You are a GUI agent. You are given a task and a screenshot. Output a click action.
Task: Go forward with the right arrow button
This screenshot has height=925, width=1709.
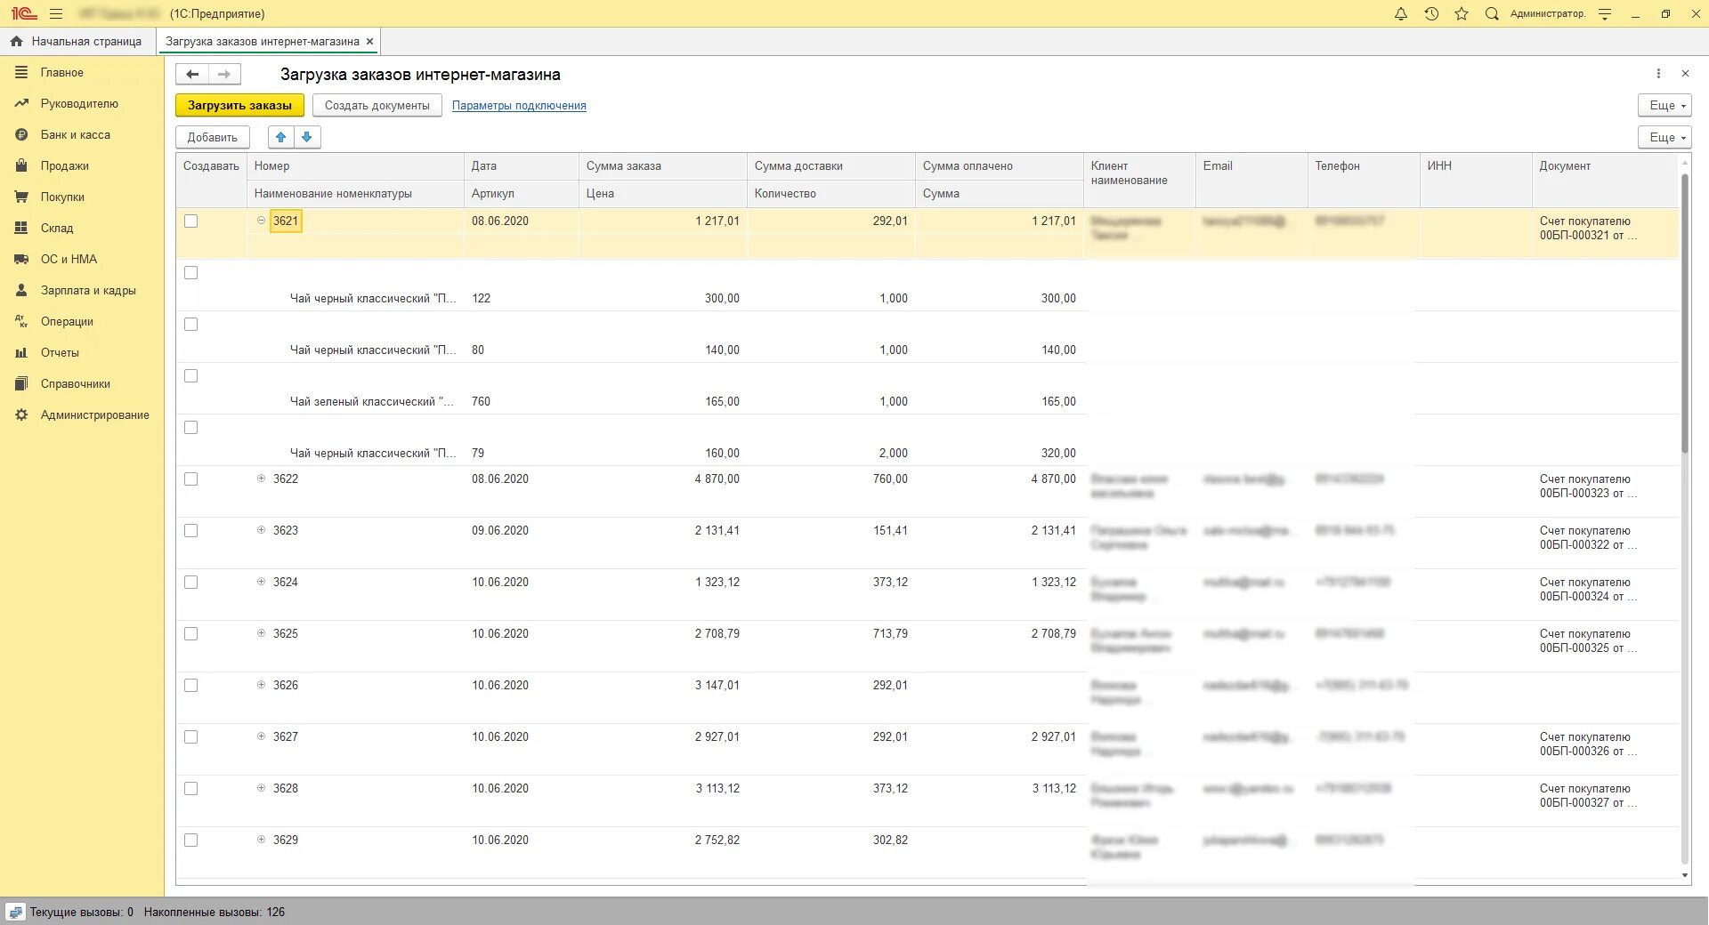224,75
